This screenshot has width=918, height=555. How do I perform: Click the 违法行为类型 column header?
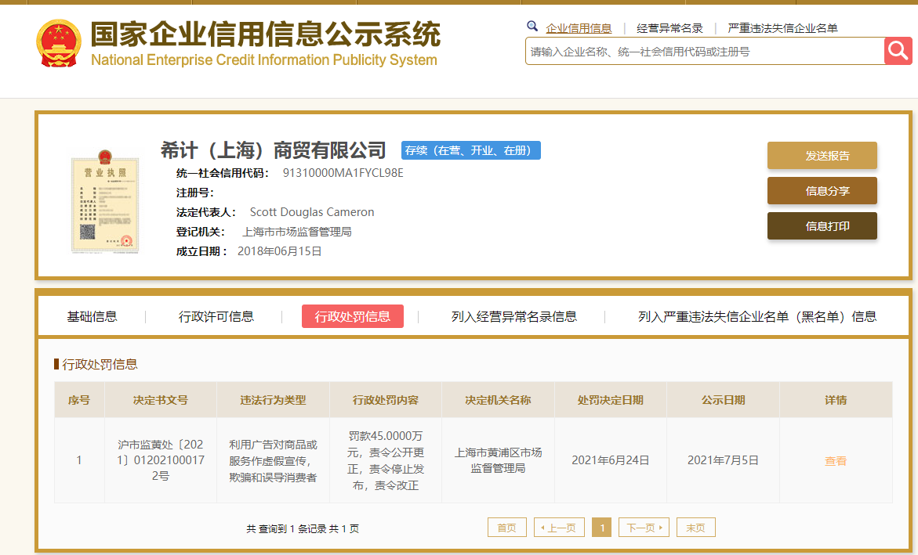coord(274,400)
